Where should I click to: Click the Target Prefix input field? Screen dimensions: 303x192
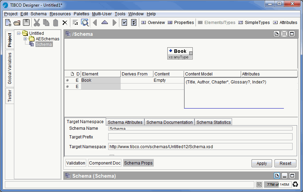pyautogui.click(x=200, y=137)
